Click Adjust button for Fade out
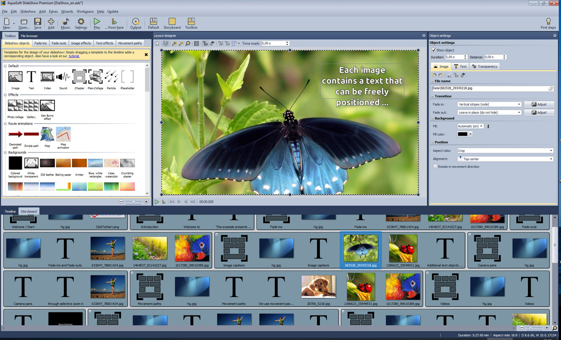 coord(539,113)
